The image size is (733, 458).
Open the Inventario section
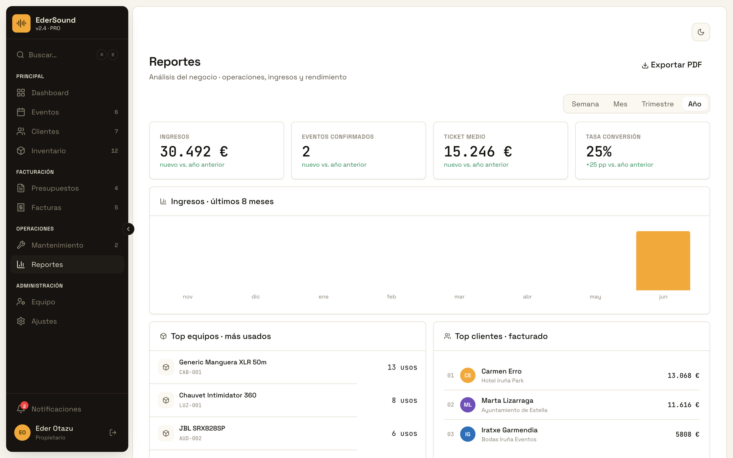[x=67, y=151]
